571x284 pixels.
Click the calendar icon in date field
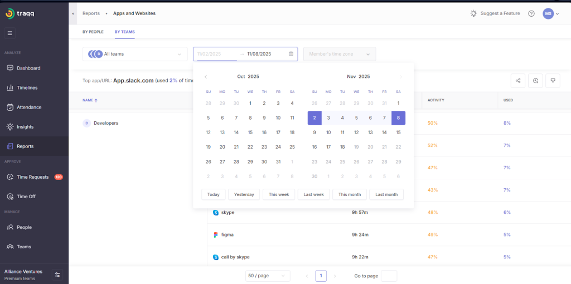(x=291, y=54)
